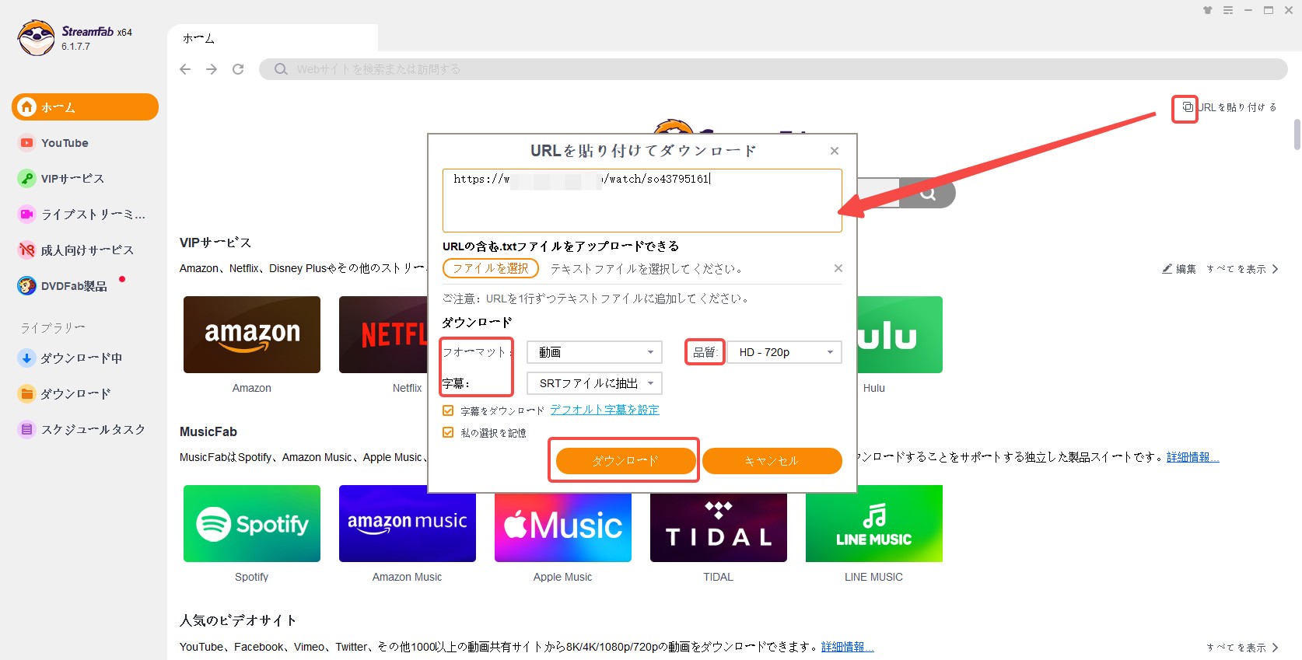
Task: Show the ダウンロード中 library list
Action: (70, 358)
